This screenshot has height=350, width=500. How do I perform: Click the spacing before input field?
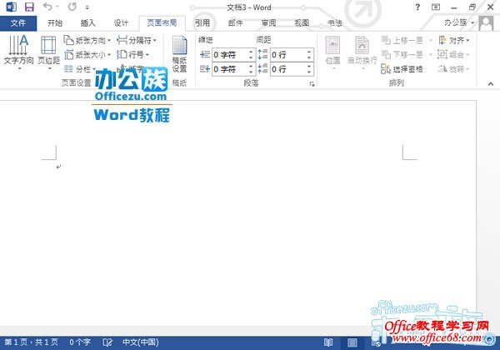[288, 55]
